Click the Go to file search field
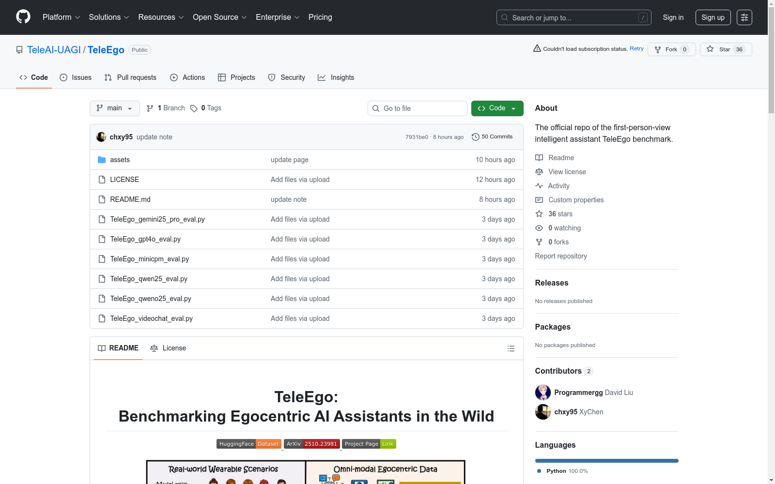 pyautogui.click(x=418, y=108)
